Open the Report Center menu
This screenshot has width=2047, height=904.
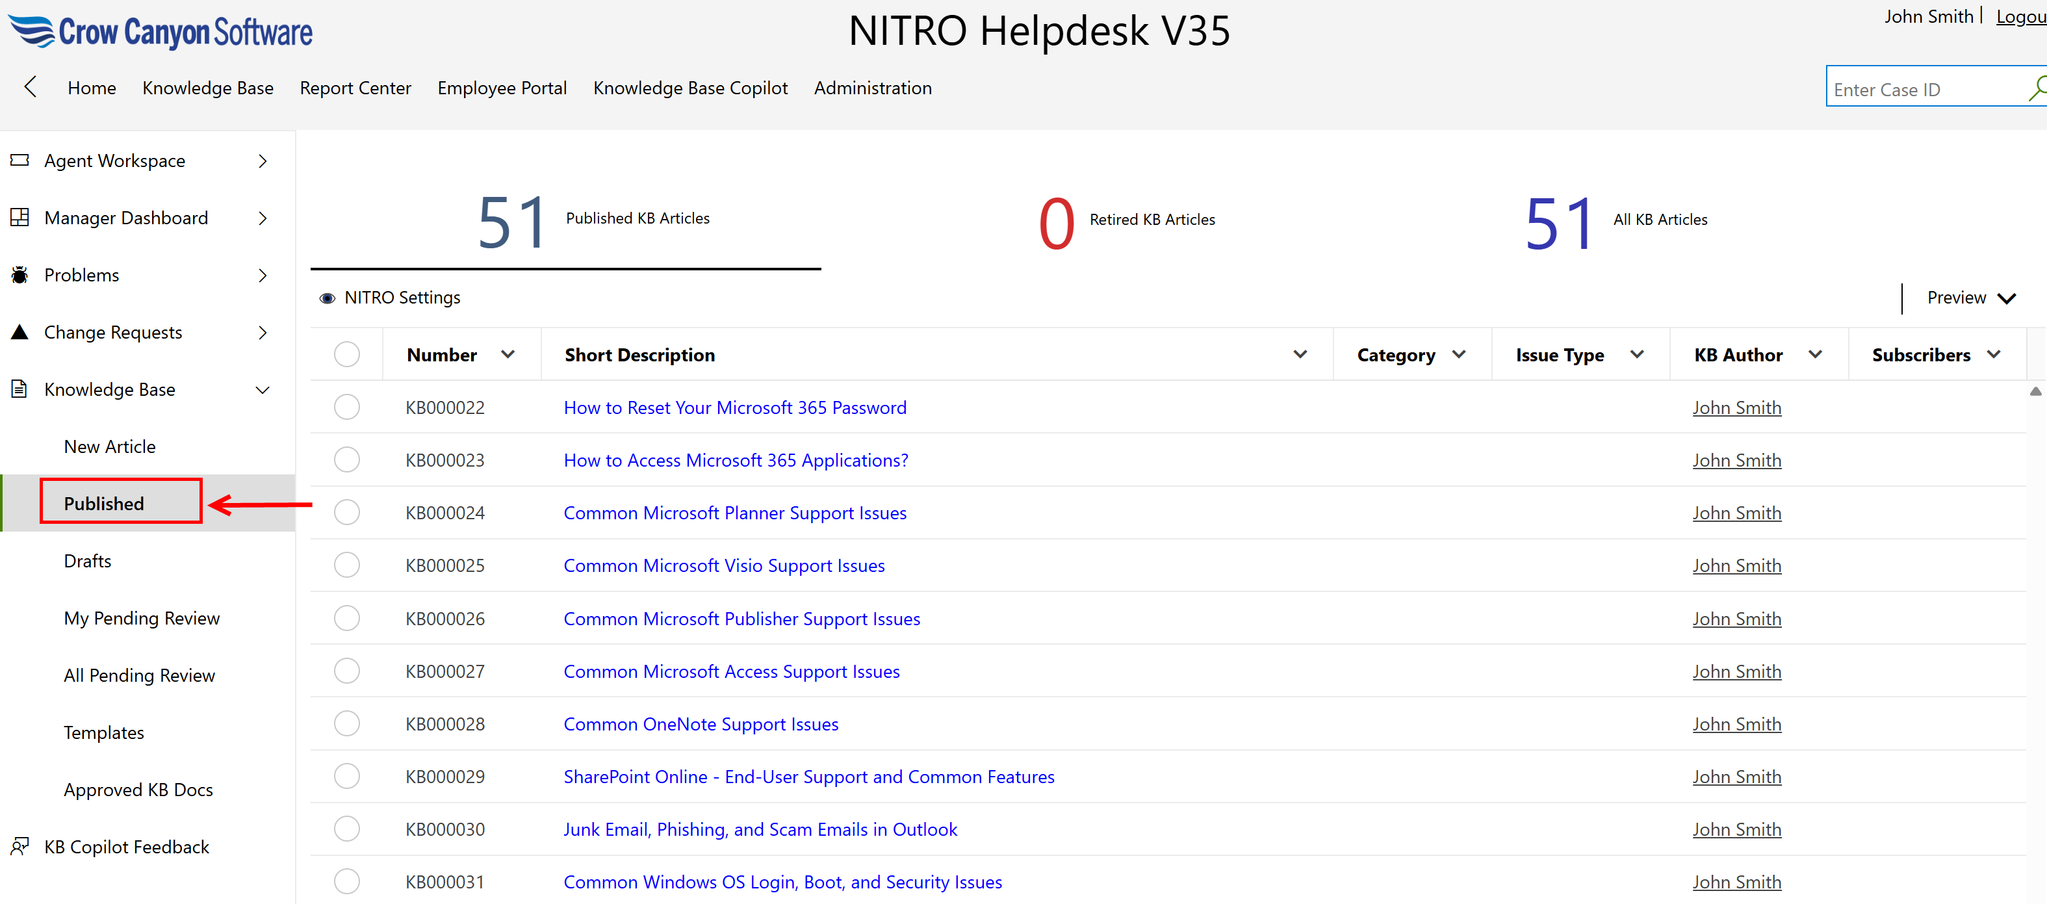point(355,88)
